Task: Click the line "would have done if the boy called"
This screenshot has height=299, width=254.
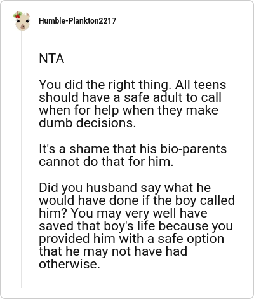Action: click(137, 200)
